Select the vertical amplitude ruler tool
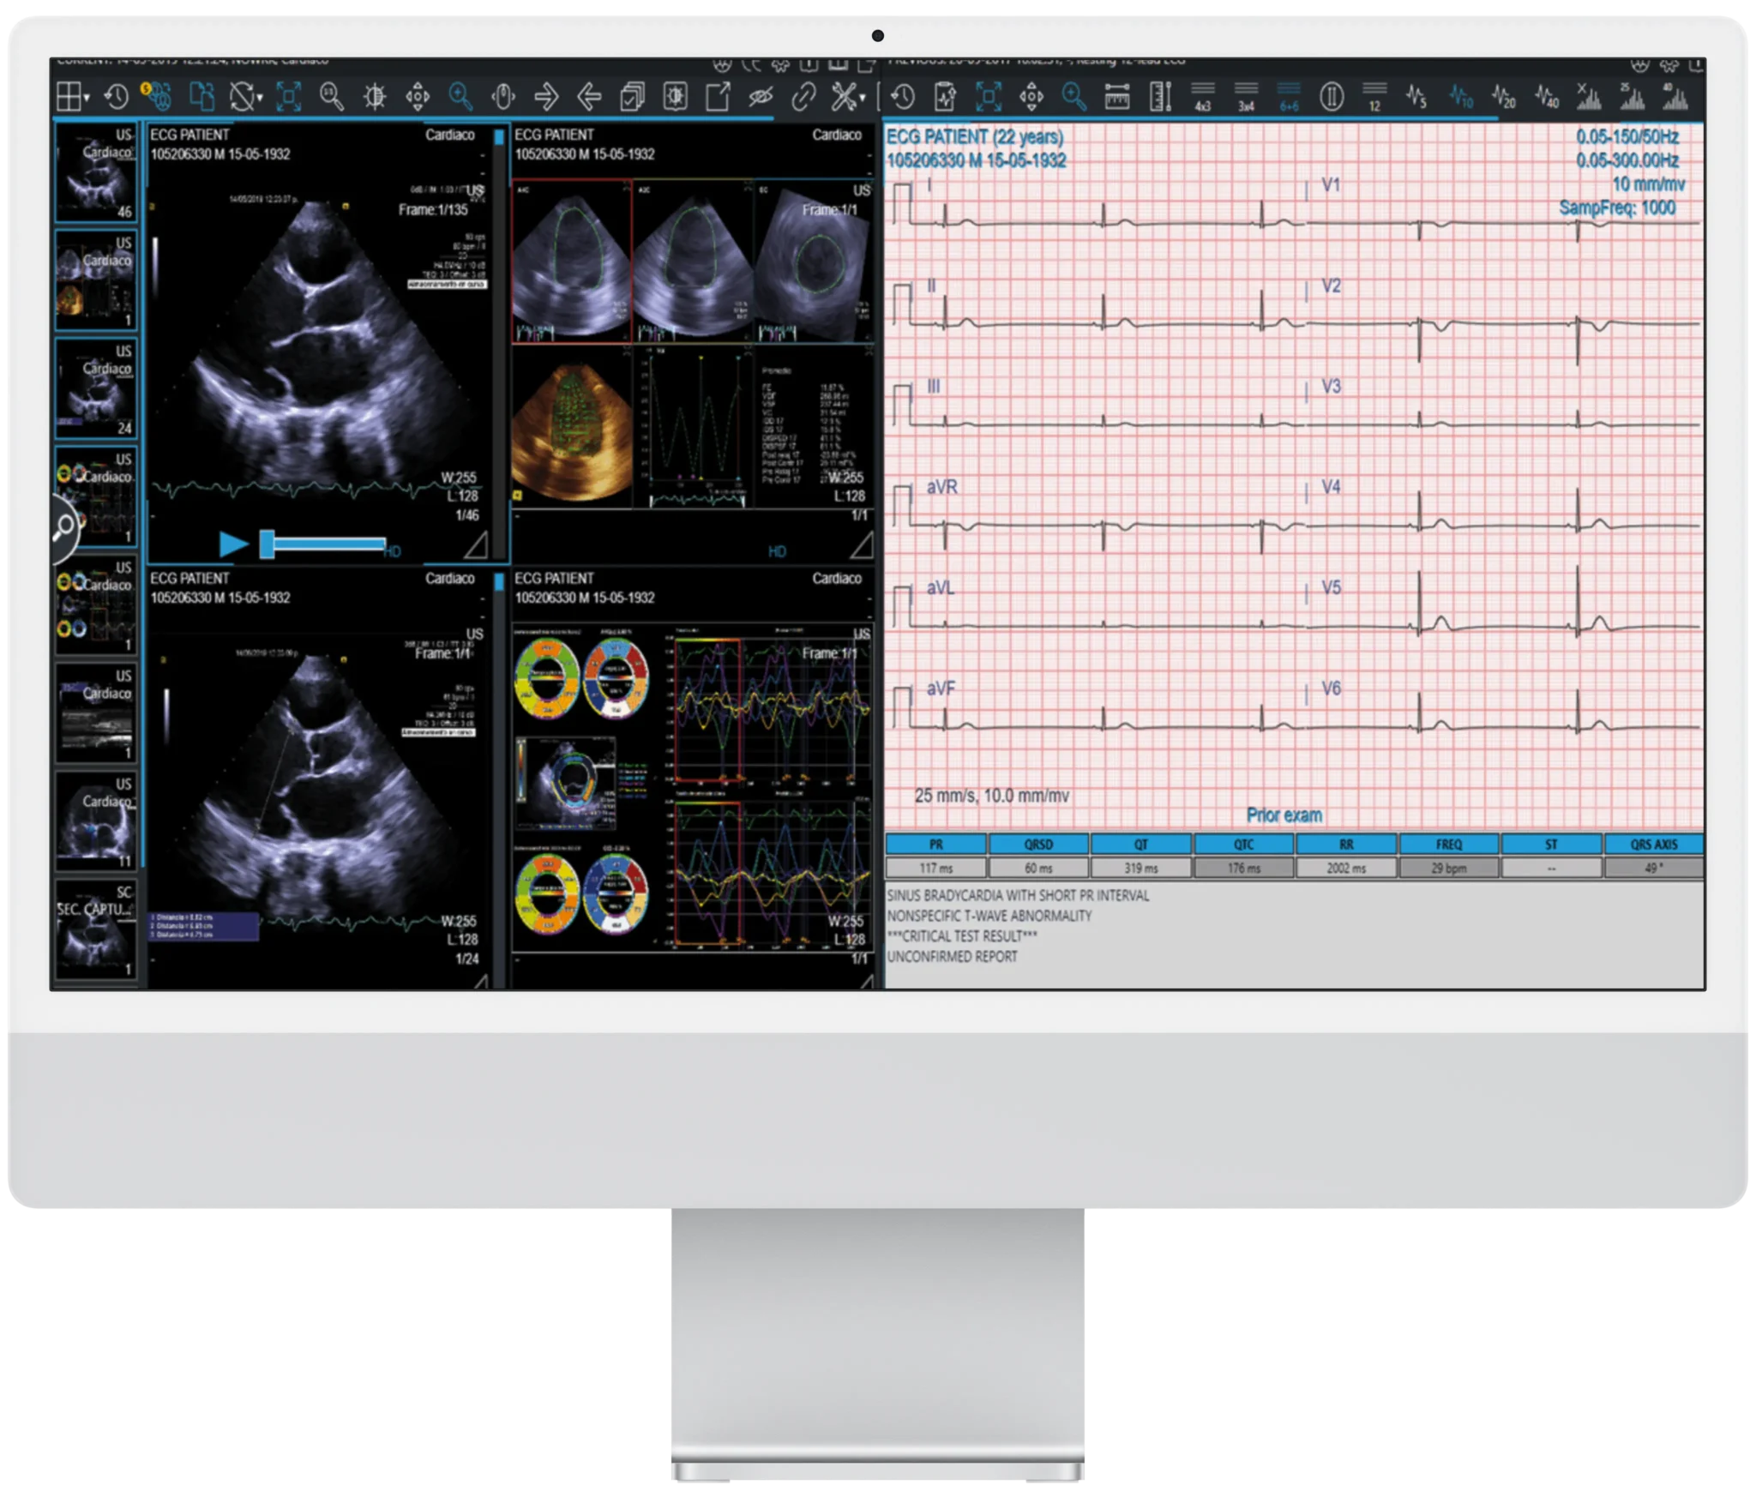The height and width of the screenshot is (1491, 1756). pos(1161,96)
